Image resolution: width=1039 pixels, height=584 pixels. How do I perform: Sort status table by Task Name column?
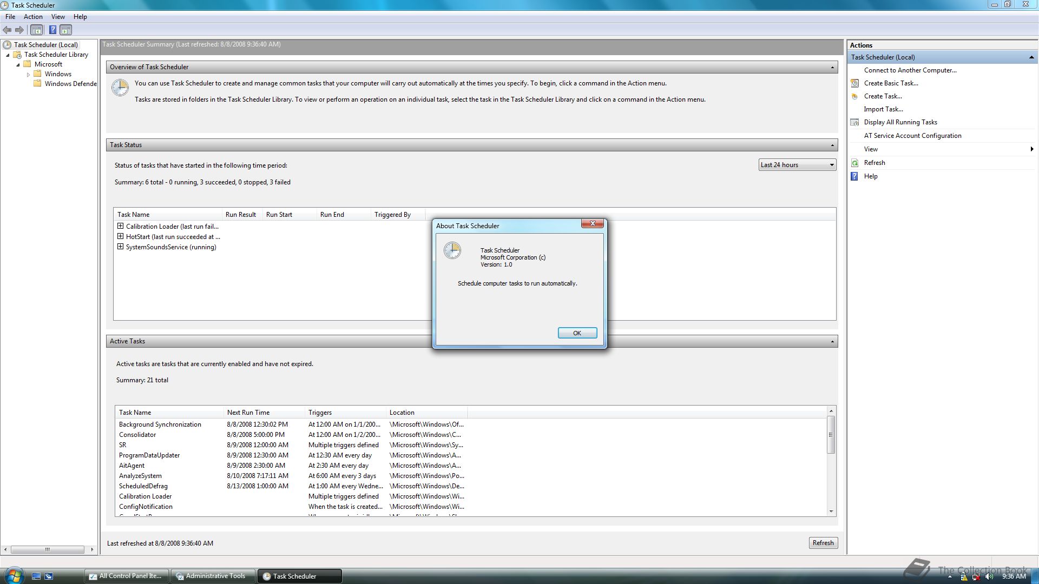[x=168, y=215]
